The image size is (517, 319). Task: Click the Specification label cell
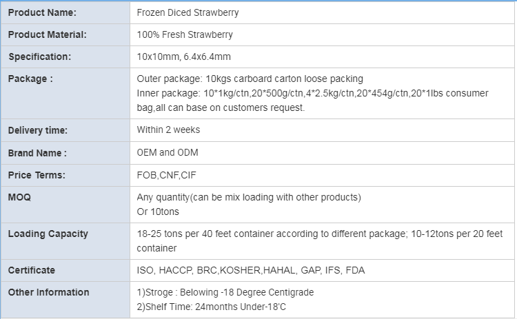coord(65,56)
